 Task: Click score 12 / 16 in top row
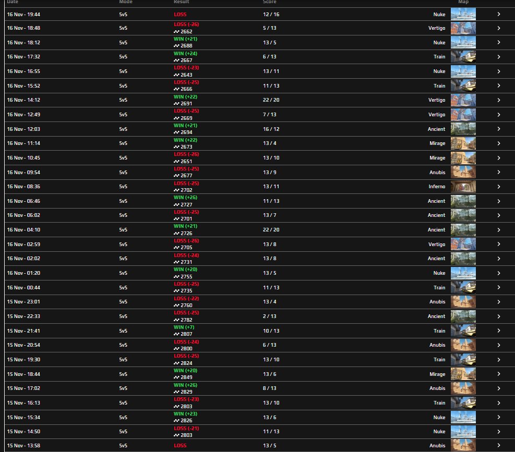[x=271, y=15]
